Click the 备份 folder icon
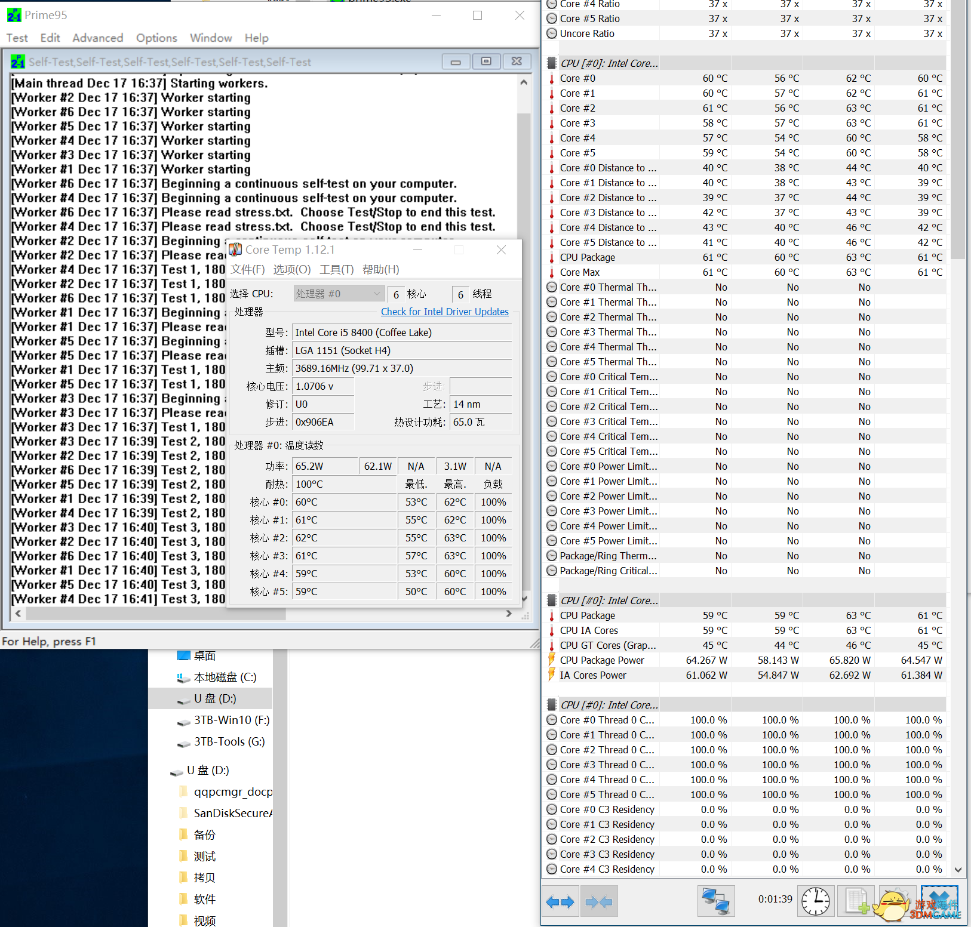971x927 pixels. pyautogui.click(x=183, y=834)
